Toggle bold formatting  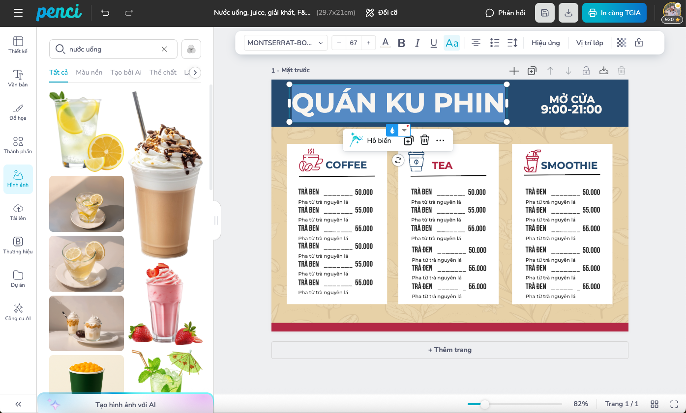click(x=401, y=43)
